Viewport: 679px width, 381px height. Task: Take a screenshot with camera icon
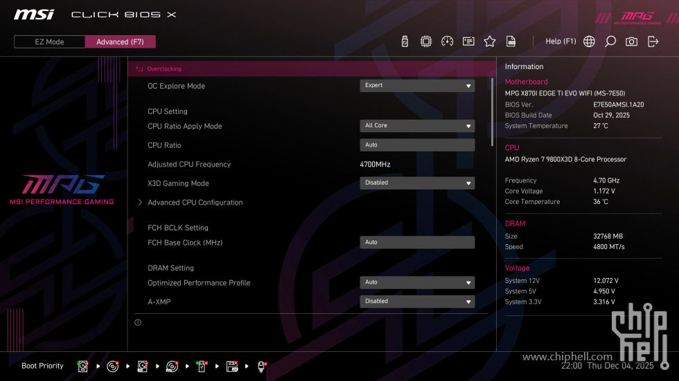(x=631, y=41)
